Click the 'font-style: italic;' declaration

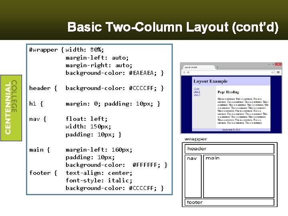tap(99, 180)
